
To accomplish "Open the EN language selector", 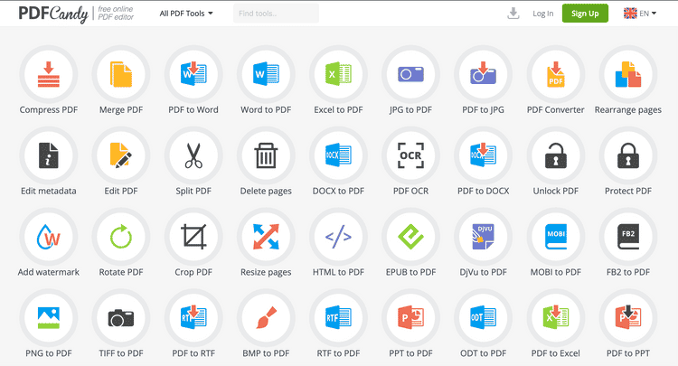I will point(640,14).
